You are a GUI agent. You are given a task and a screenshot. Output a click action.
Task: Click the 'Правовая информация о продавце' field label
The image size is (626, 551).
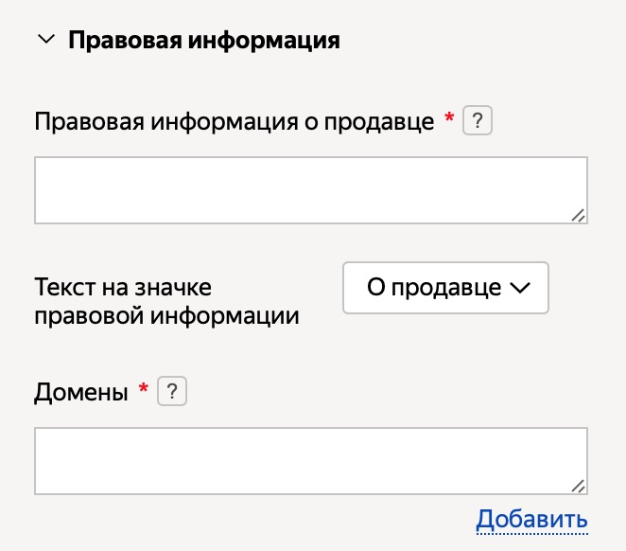point(234,121)
